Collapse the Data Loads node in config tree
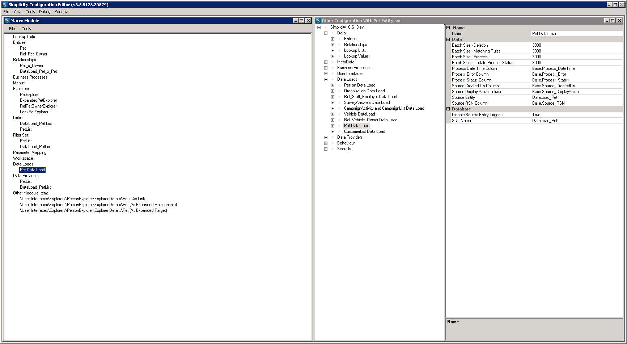The height and width of the screenshot is (344, 627). (x=326, y=79)
